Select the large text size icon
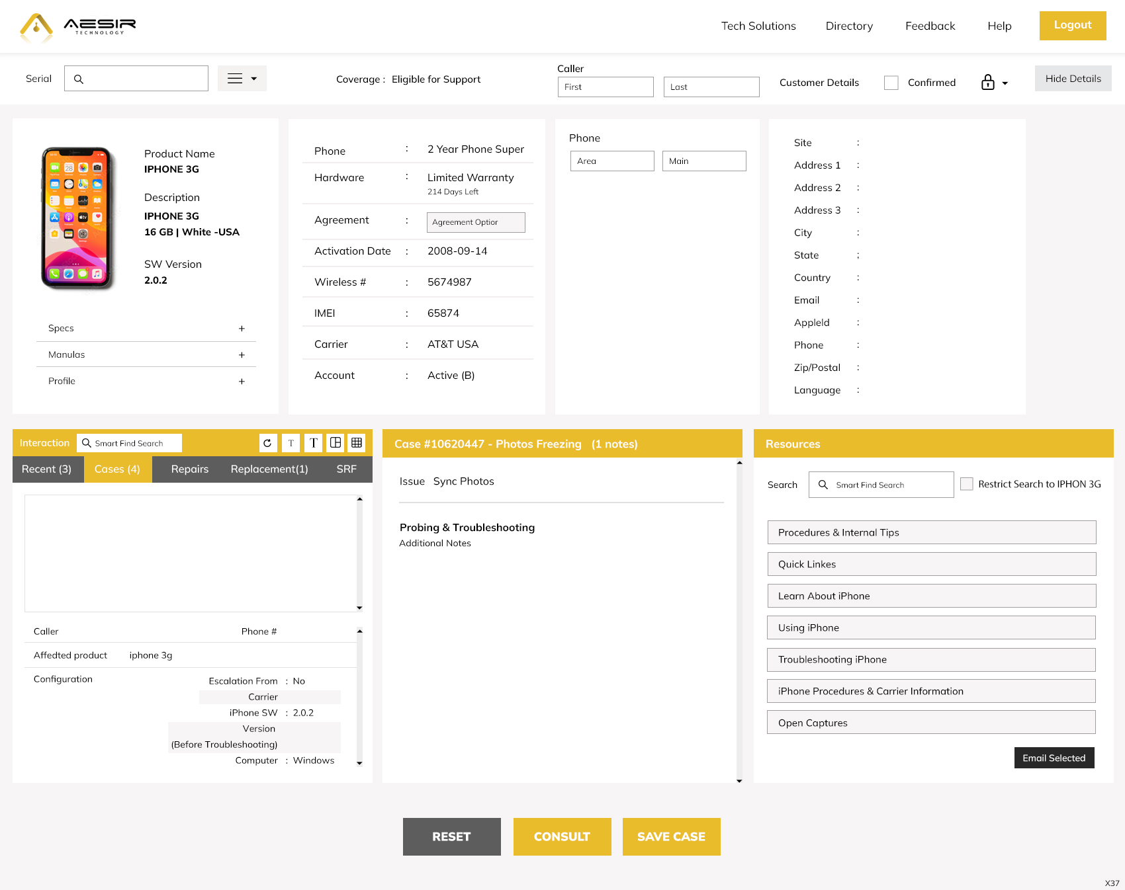This screenshot has width=1125, height=890. pyautogui.click(x=314, y=443)
